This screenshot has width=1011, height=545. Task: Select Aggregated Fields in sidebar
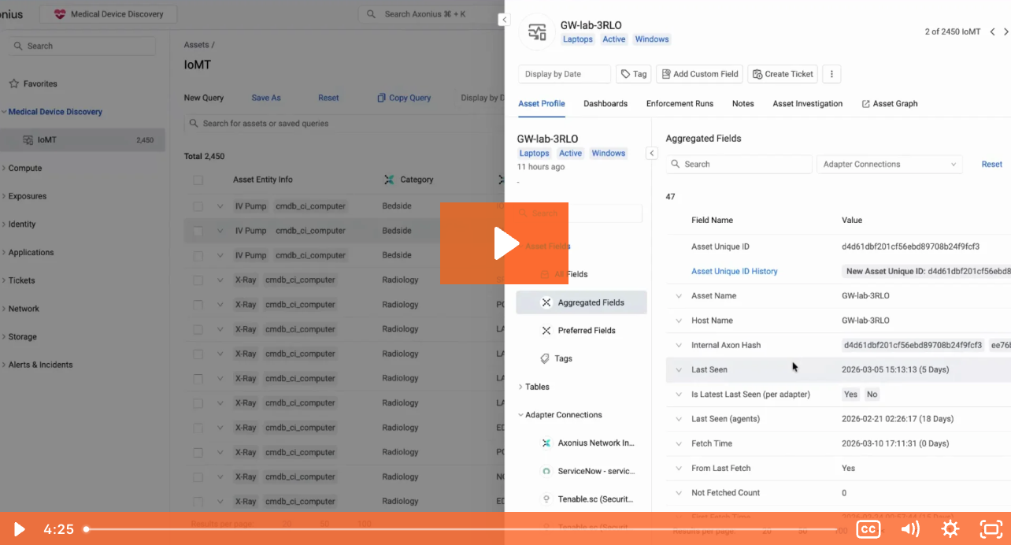coord(581,302)
